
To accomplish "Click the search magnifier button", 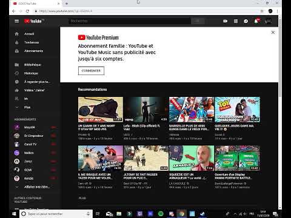I will 198,21.
